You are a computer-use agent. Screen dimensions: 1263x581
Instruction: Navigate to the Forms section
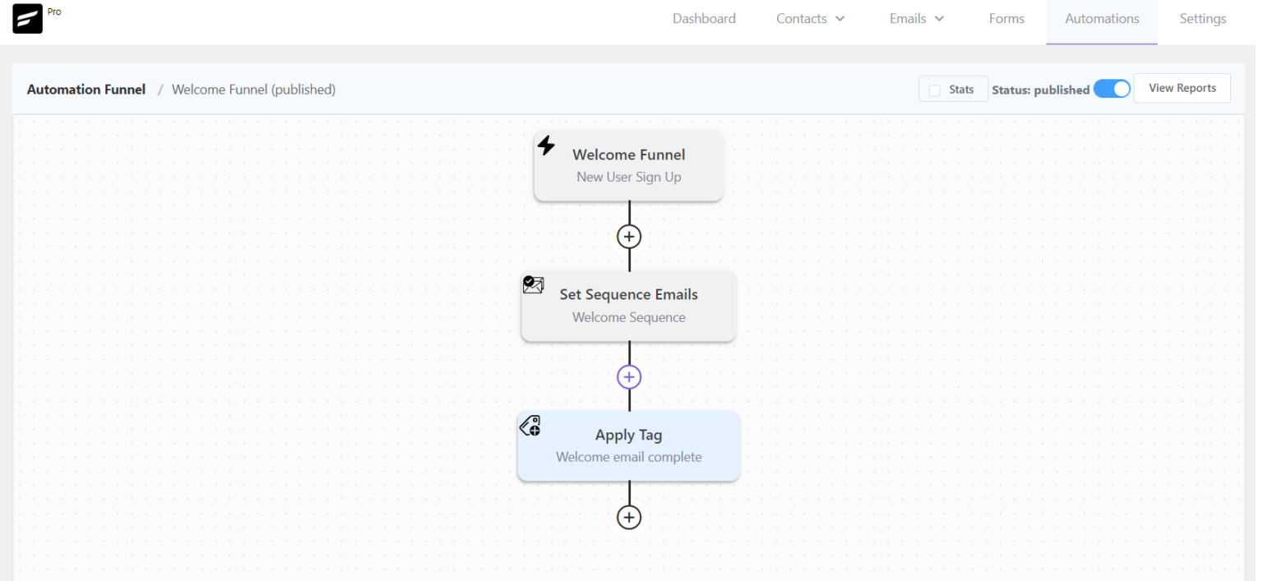1006,18
